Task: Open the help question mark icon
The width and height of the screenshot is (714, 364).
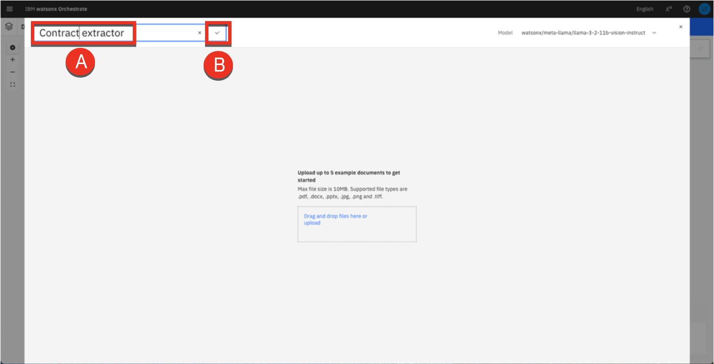Action: (687, 9)
